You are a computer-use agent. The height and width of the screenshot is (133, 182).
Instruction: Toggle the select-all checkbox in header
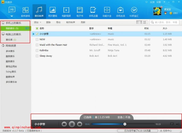pyautogui.click(x=37, y=28)
